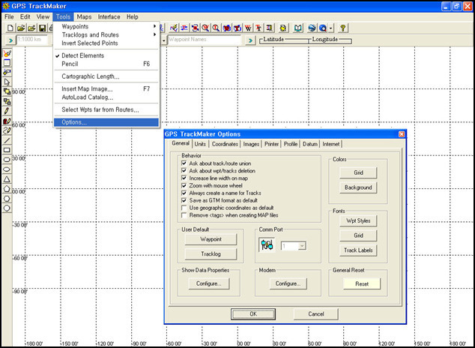Expand the Tracklogs and Routes submenu
Image resolution: width=475 pixels, height=348 pixels.
click(x=106, y=34)
